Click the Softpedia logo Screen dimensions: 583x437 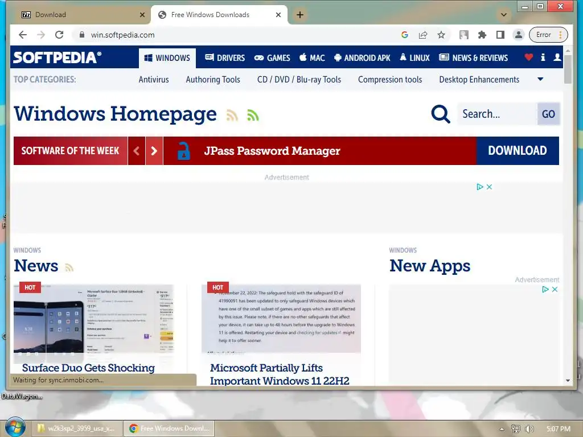pyautogui.click(x=58, y=57)
